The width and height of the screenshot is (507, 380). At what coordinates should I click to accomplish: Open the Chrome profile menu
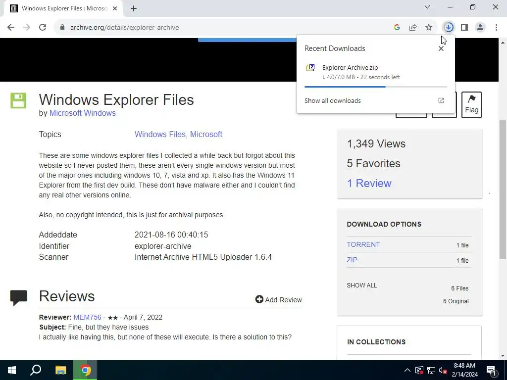480,28
